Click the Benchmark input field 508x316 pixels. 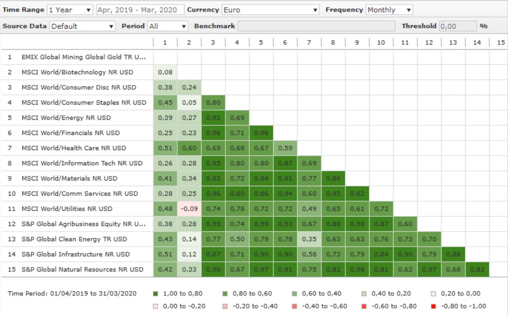[x=316, y=26]
